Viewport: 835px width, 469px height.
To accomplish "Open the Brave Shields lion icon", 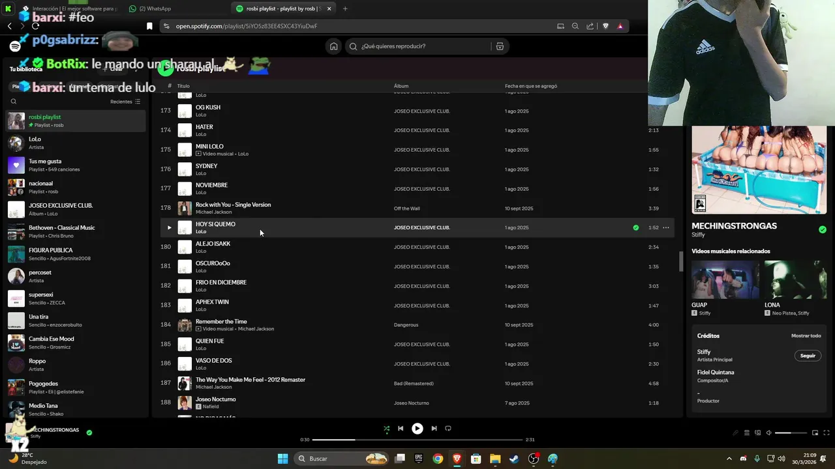I will (605, 26).
